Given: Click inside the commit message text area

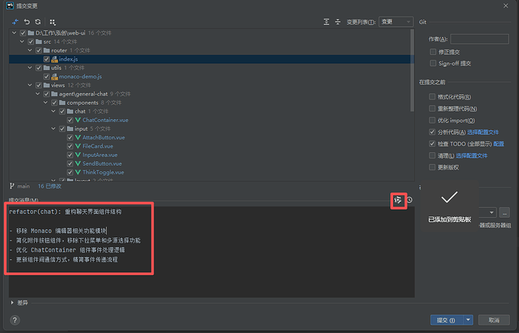Looking at the screenshot, I should (x=212, y=252).
